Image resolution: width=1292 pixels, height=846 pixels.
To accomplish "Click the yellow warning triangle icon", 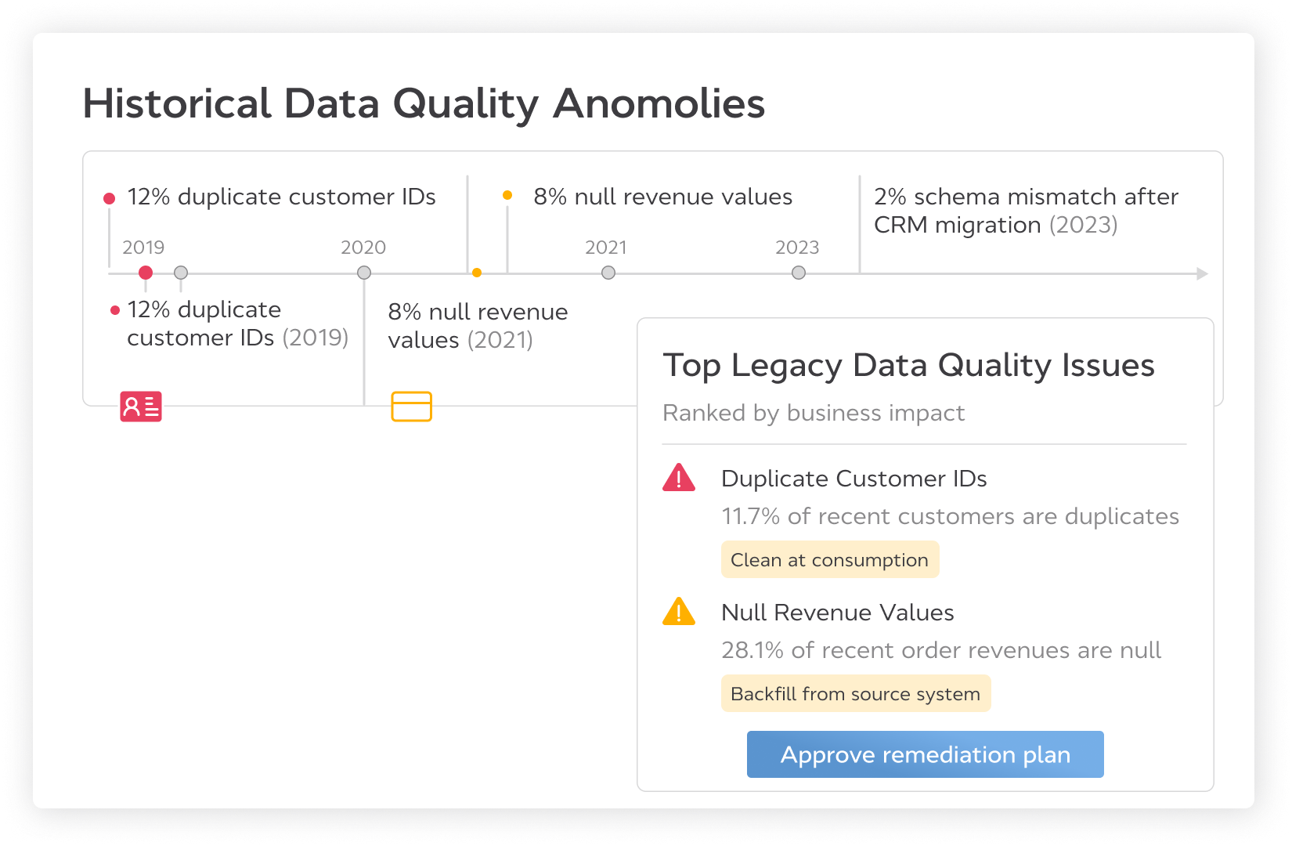I will click(679, 612).
